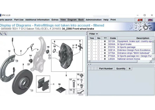Image resolution: width=155 pixels, height=110 pixels.
Task: Click the Back button in menu bar
Action: tap(81, 20)
